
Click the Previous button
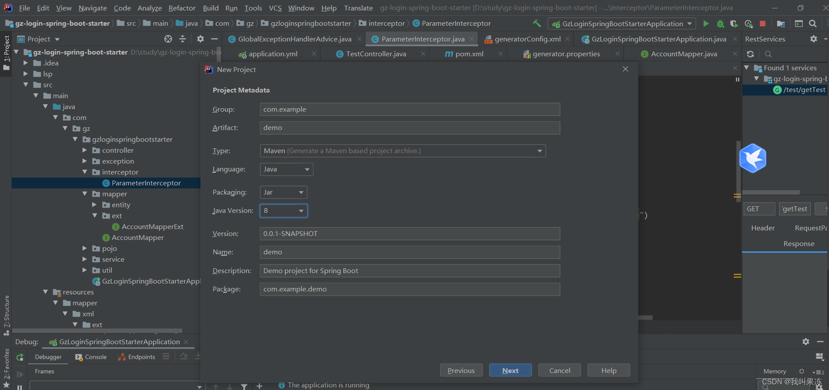tap(461, 370)
